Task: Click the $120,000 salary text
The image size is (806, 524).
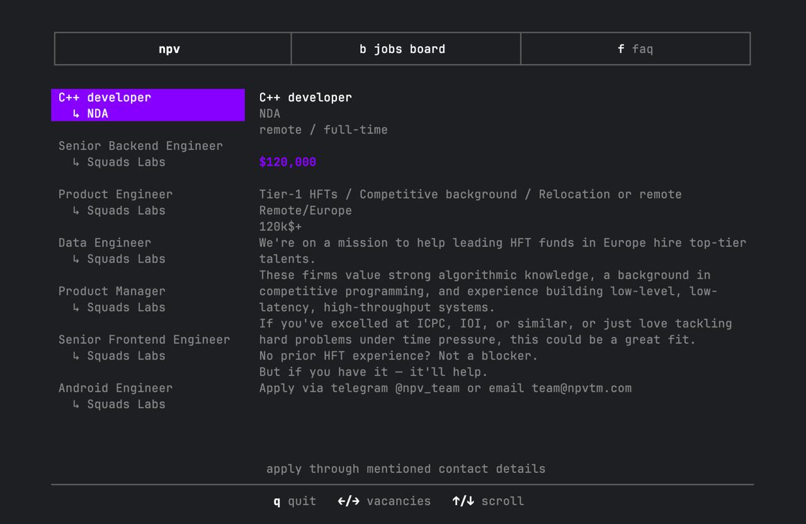Action: coord(288,162)
